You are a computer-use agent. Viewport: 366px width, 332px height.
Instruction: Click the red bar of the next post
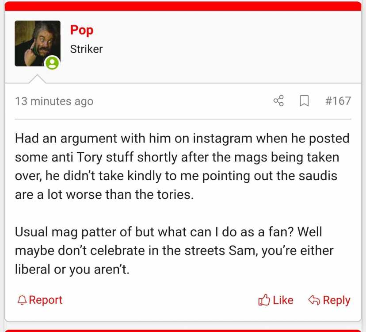point(183,331)
